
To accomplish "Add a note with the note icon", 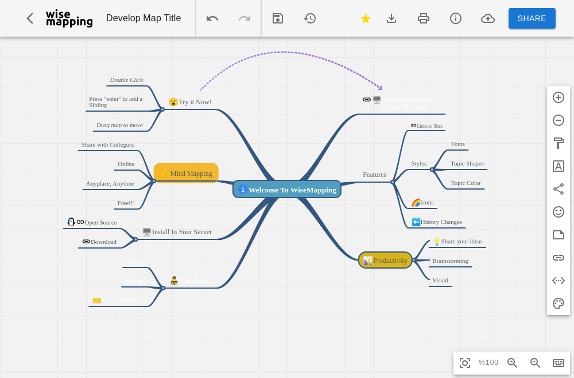I will click(559, 235).
